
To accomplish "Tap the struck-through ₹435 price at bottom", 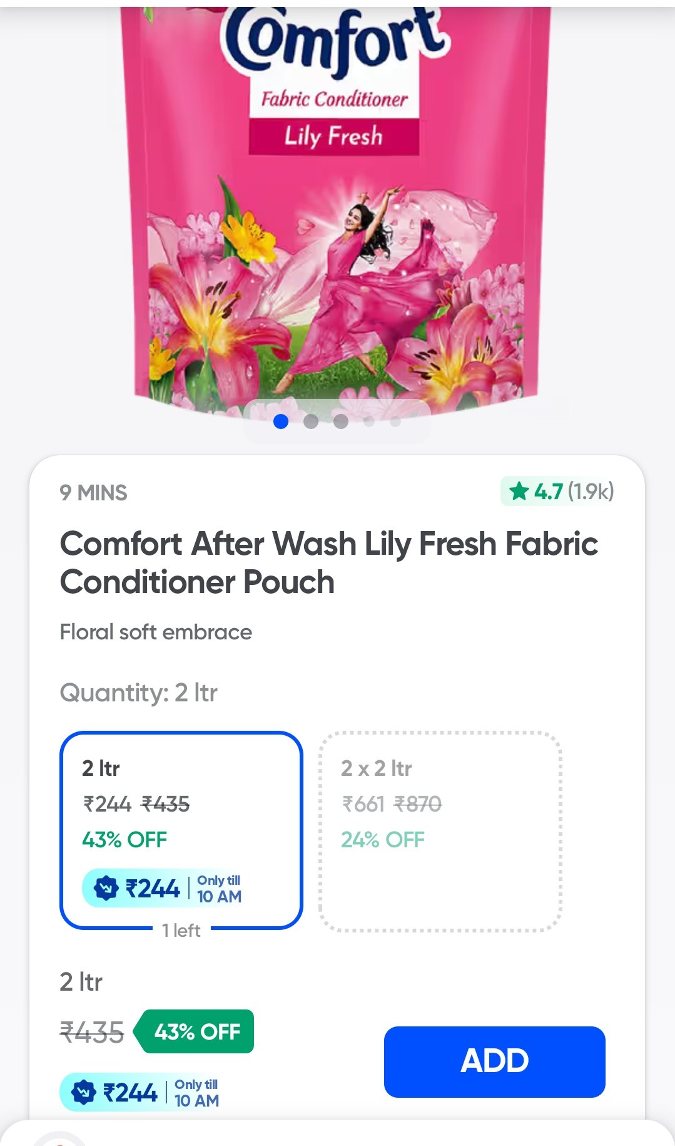I will 92,1032.
